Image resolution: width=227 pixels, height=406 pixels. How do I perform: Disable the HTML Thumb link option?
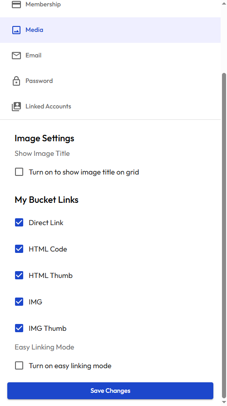(19, 275)
